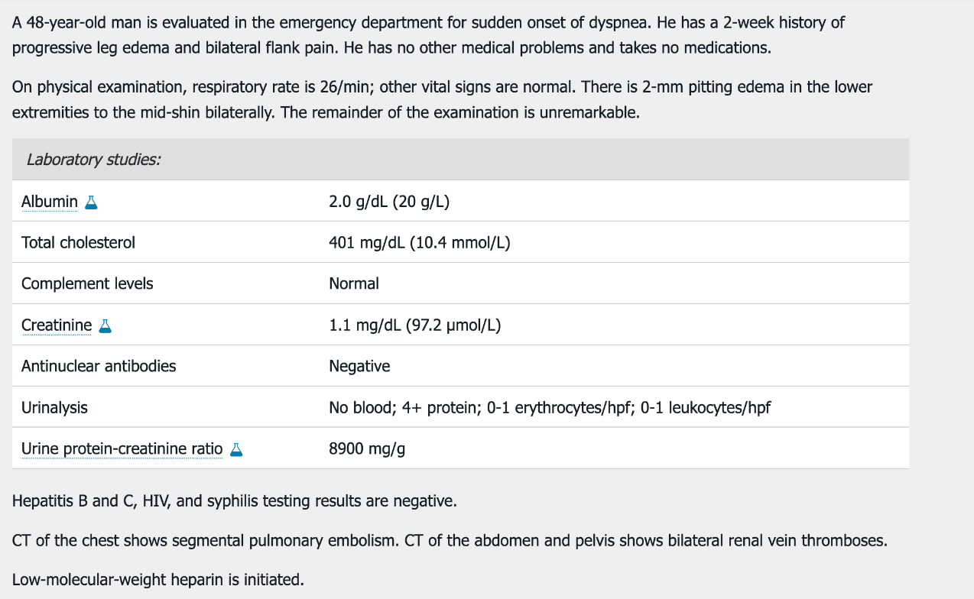Click the flask icon beside Creatinine
The width and height of the screenshot is (974, 599).
click(x=106, y=326)
